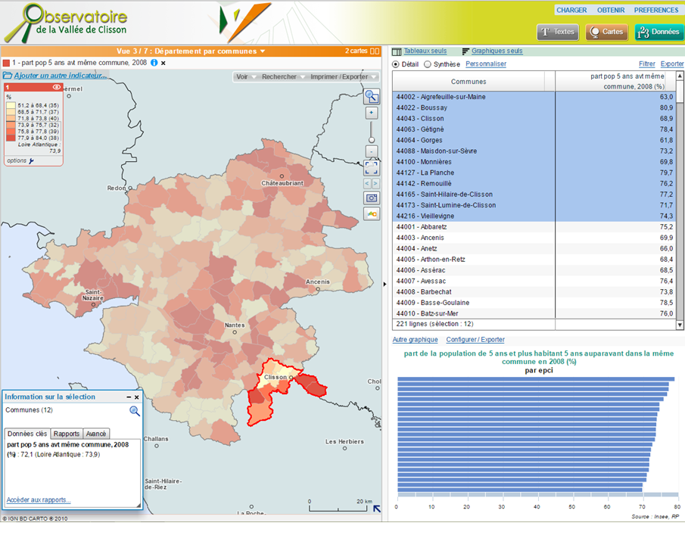Open the Voir dropdown menu
685x554 pixels.
pyautogui.click(x=246, y=77)
